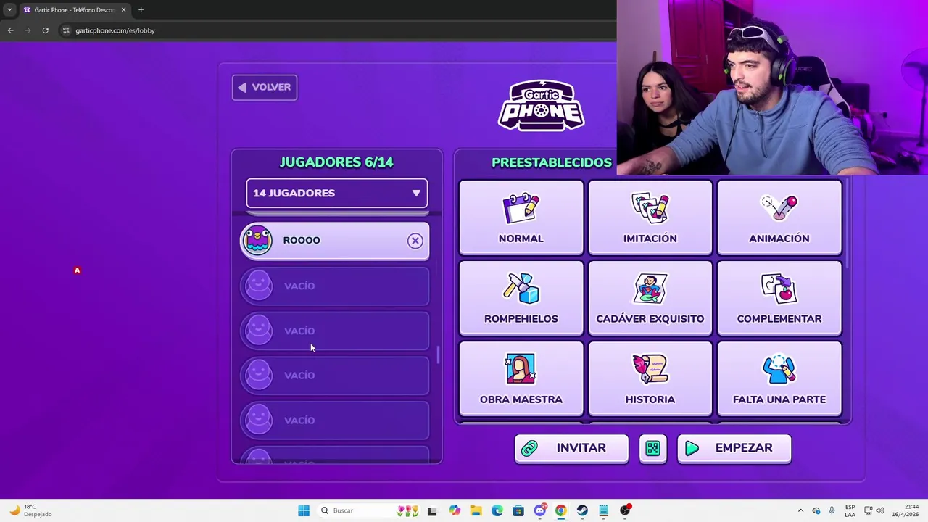Start the game with Empezar
The width and height of the screenshot is (928, 522).
pyautogui.click(x=734, y=448)
